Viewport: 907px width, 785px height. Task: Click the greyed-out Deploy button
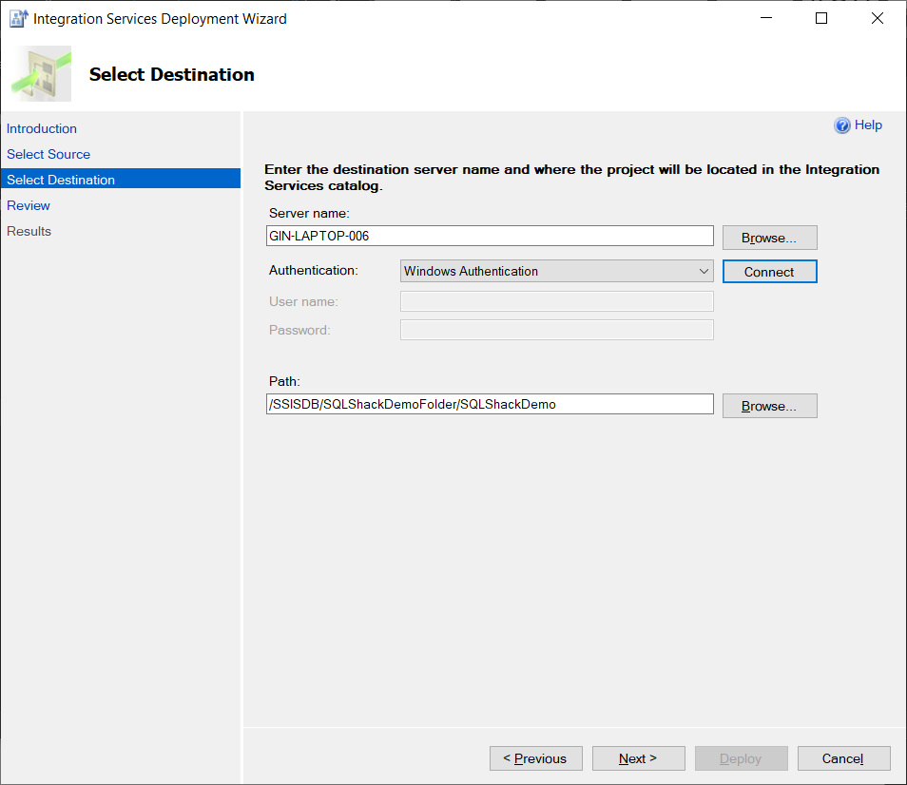pyautogui.click(x=741, y=758)
